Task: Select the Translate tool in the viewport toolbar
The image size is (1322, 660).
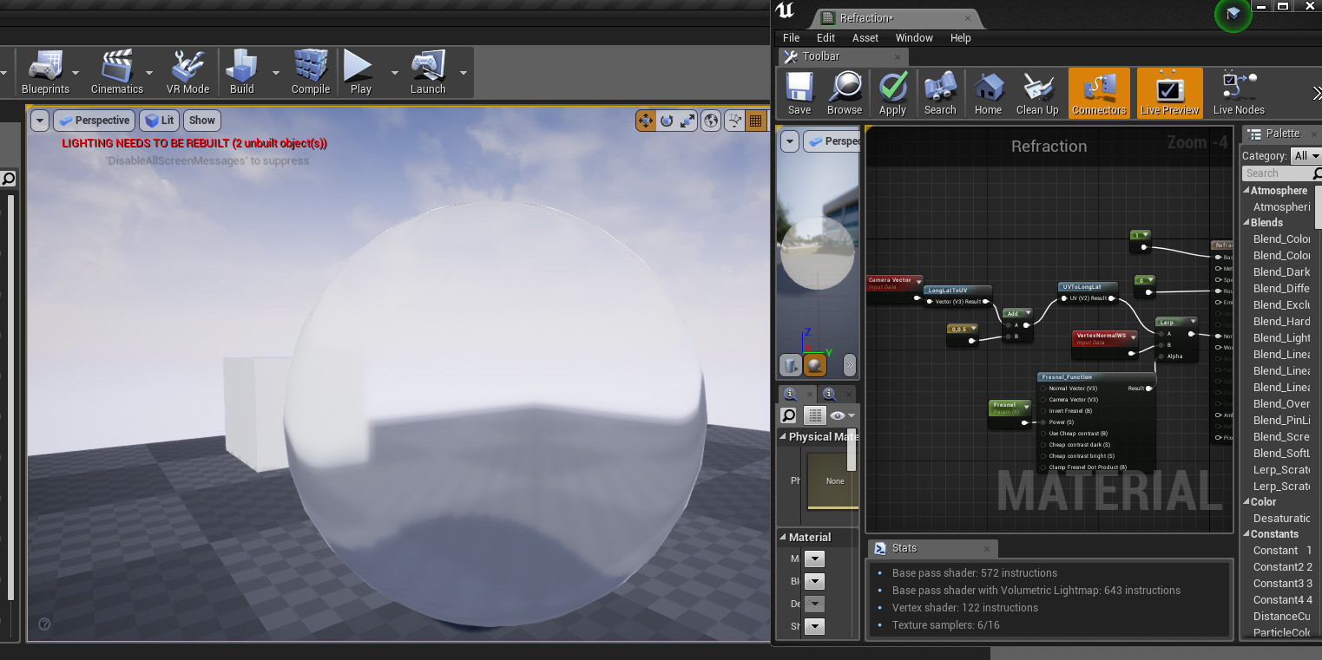Action: [x=645, y=121]
